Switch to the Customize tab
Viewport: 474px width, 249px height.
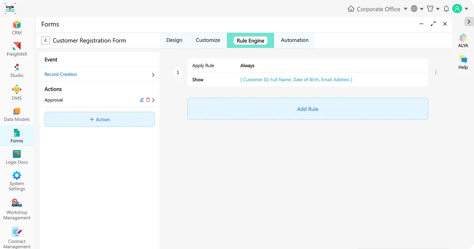(x=208, y=41)
